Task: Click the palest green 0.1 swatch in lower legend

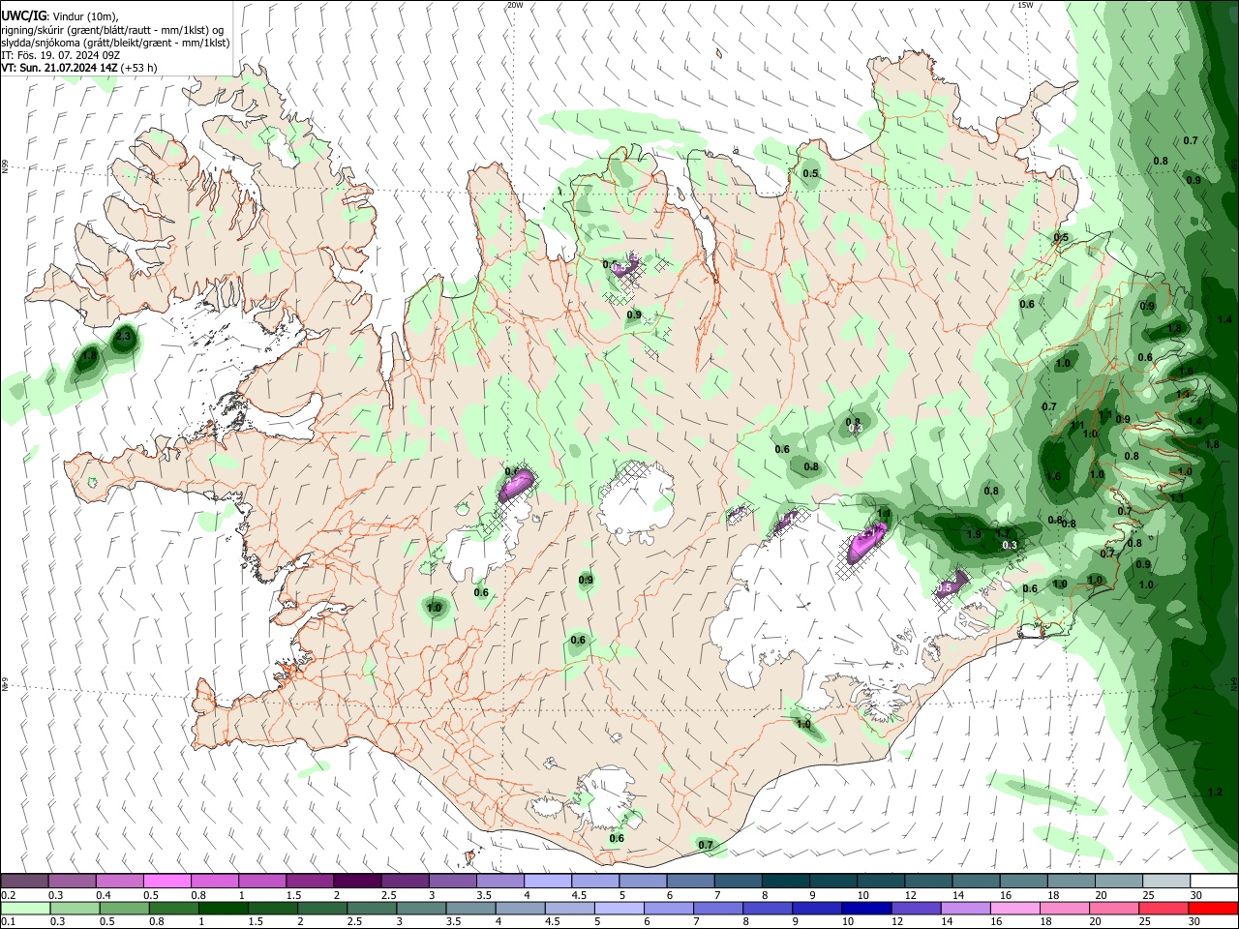Action: pos(24,908)
